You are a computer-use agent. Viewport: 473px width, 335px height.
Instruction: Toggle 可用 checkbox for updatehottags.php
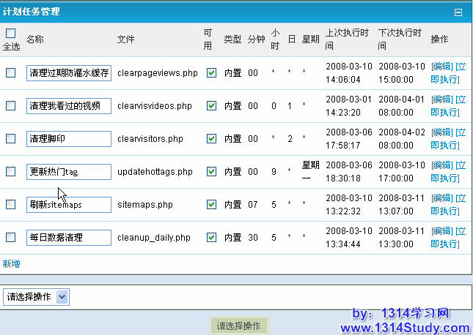point(211,172)
